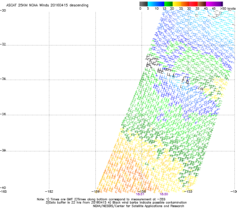Click the latitude label '-30'
Image resolution: width=237 pixels, height=208 pixels.
point(3,11)
